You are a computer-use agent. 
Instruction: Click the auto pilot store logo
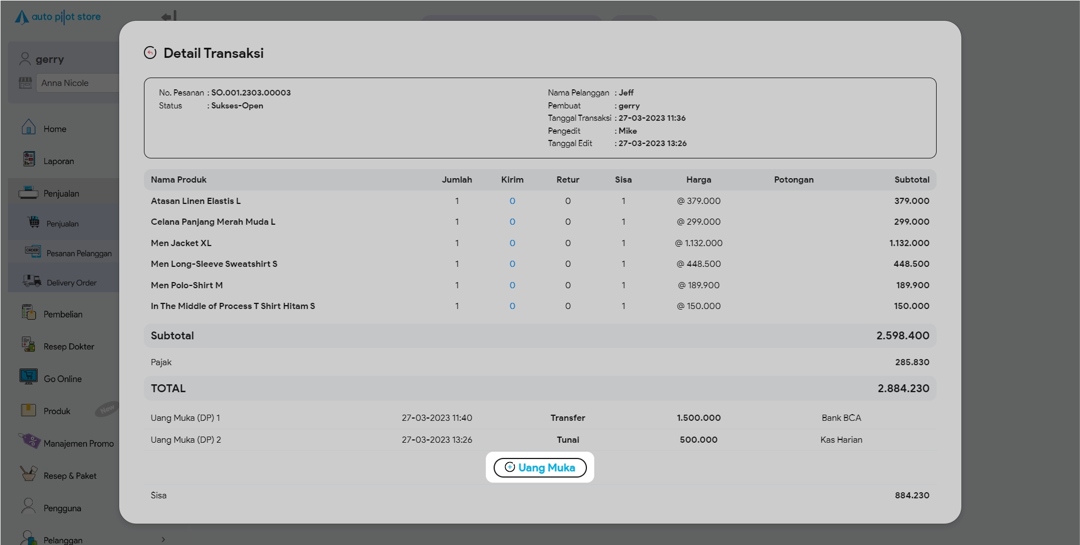58,17
